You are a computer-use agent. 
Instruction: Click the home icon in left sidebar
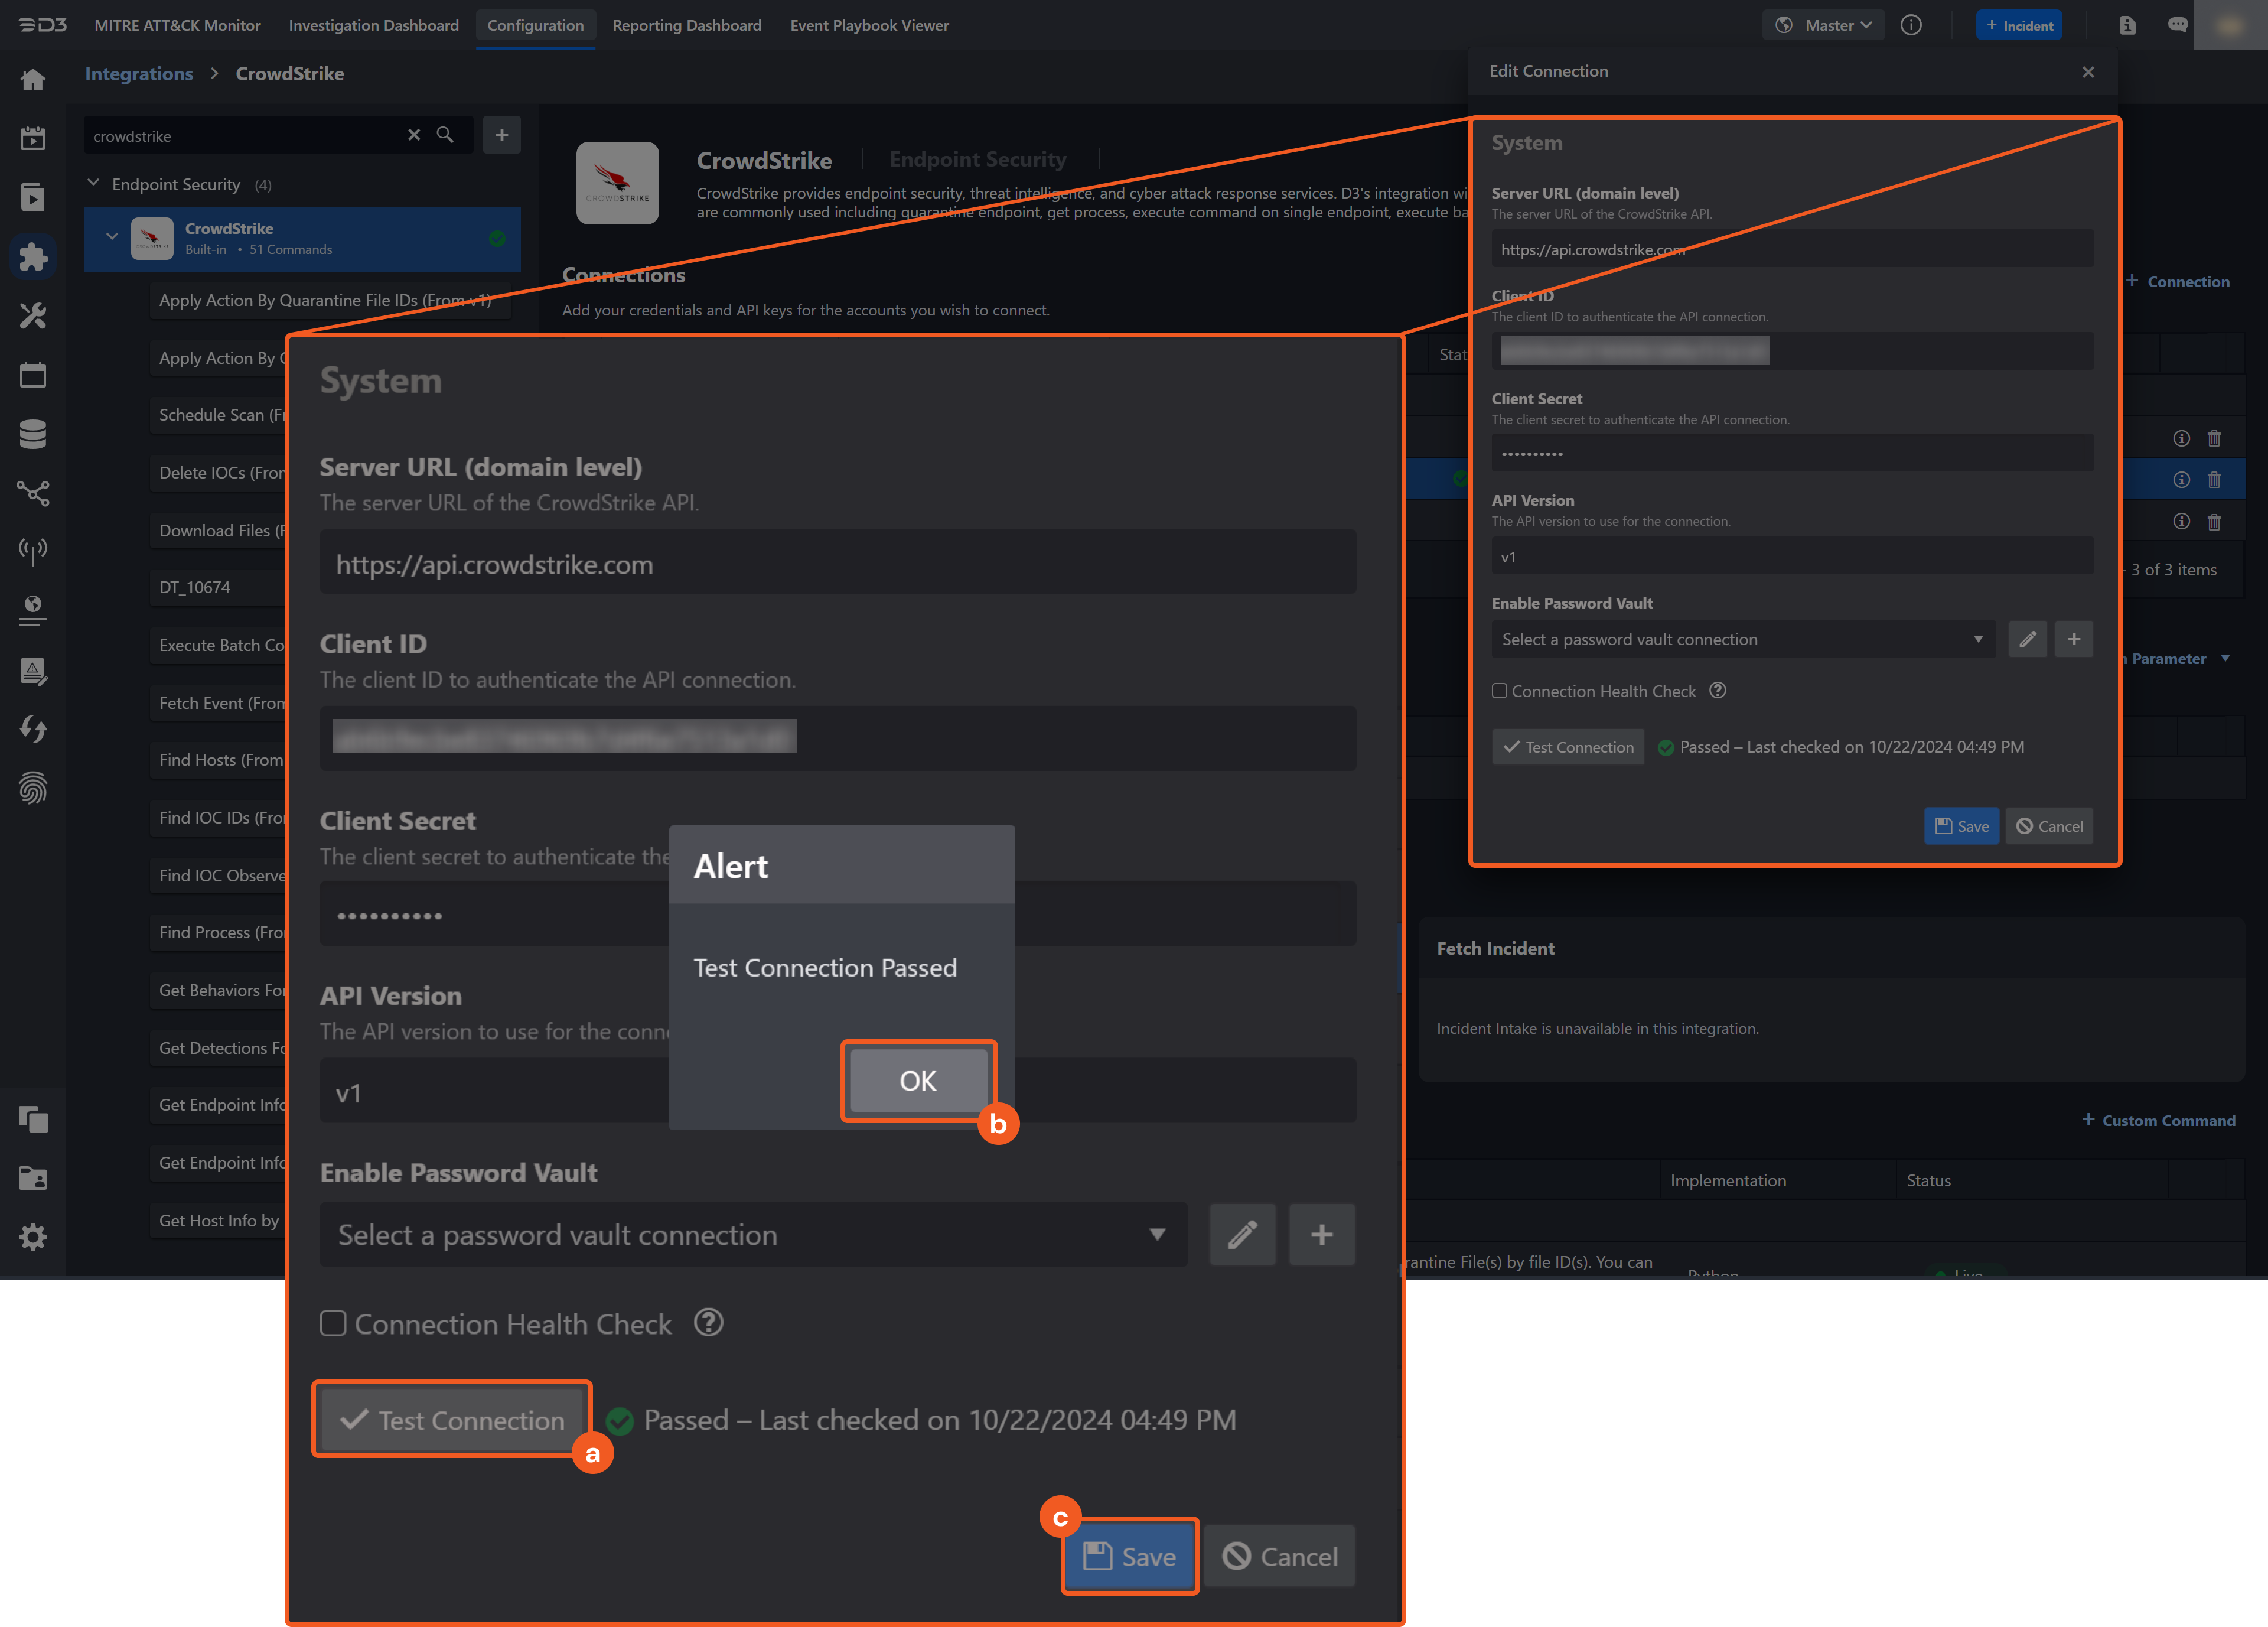pos(33,80)
